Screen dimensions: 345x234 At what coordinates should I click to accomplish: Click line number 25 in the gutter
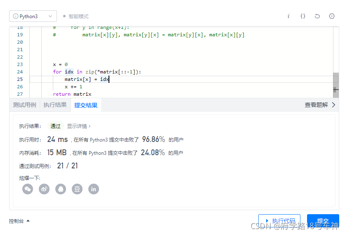pos(20,79)
